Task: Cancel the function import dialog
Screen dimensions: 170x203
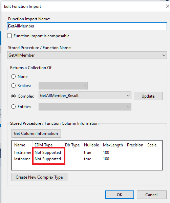Action: 151,195
